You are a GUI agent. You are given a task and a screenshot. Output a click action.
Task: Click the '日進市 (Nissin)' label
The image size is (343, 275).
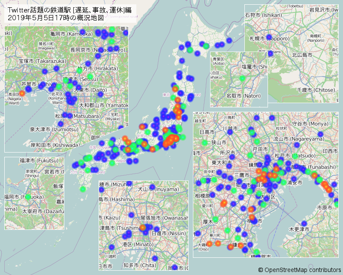tap(168, 233)
